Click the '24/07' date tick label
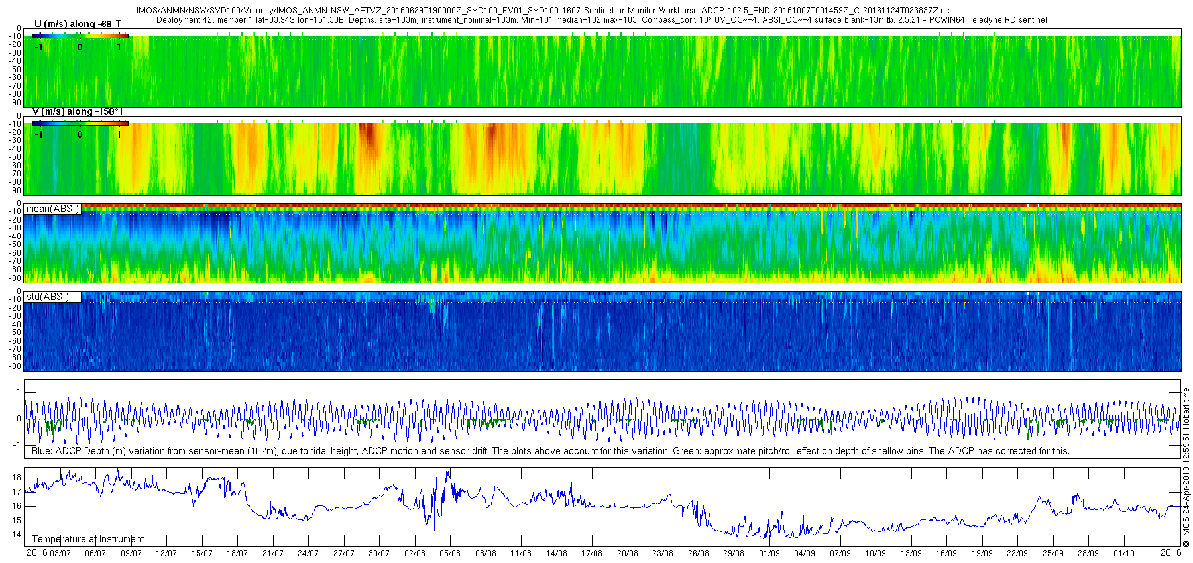The image size is (1193, 563). point(308,553)
